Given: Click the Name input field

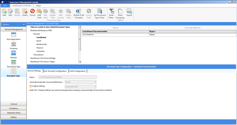Looking at the screenshot, I should point(67,77).
